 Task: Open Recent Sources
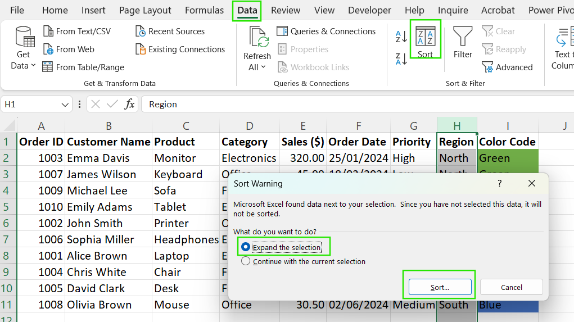pos(170,31)
